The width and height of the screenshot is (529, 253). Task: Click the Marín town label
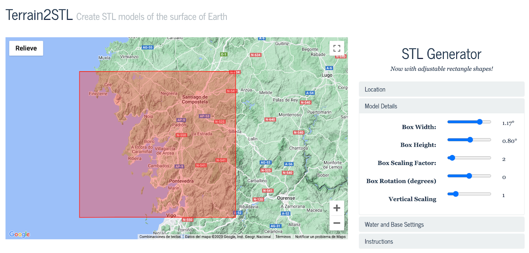(174, 188)
